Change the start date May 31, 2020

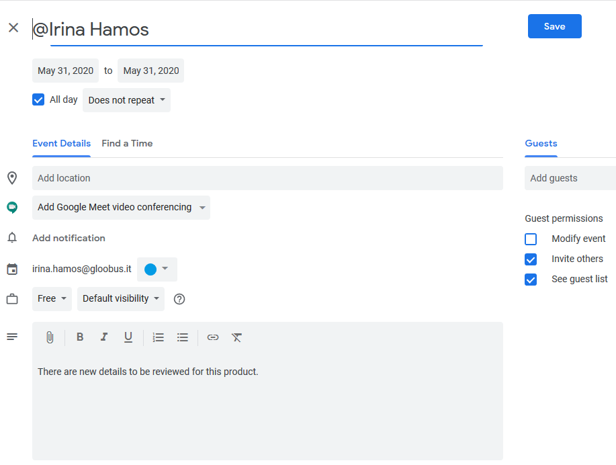65,71
